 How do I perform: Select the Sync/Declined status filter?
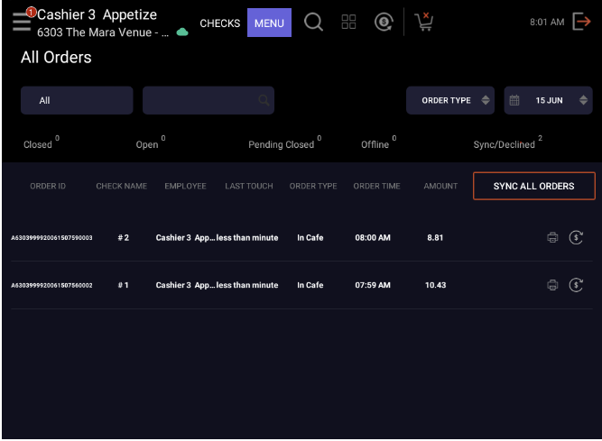(505, 144)
